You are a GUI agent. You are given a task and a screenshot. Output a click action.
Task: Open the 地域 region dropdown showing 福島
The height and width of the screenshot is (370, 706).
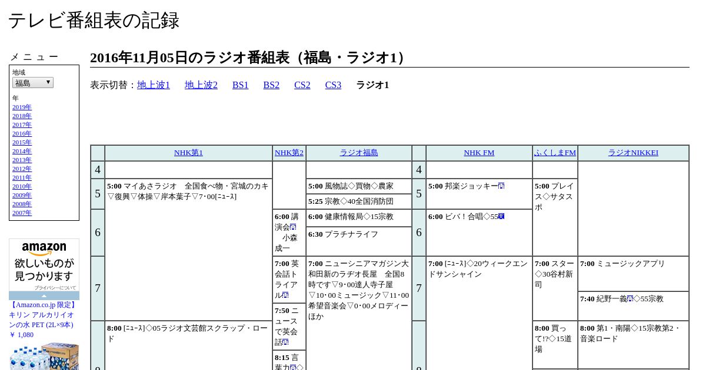tap(33, 83)
